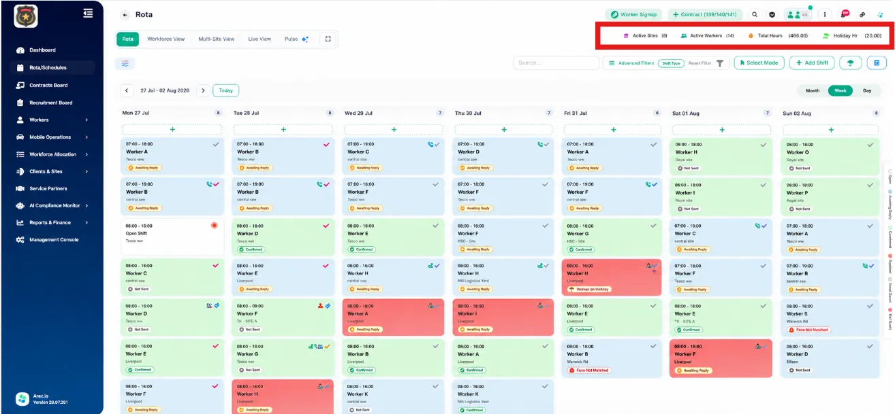This screenshot has width=895, height=414.
Task: Click the Worker Signup button
Action: click(633, 14)
